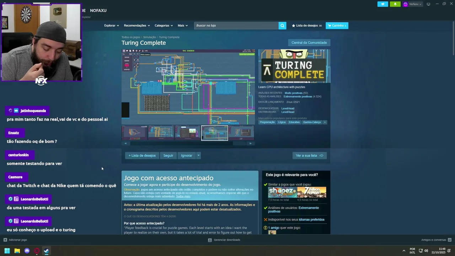455x256 pixels.
Task: Click the Nofaxu profile avatar
Action: tap(405, 4)
